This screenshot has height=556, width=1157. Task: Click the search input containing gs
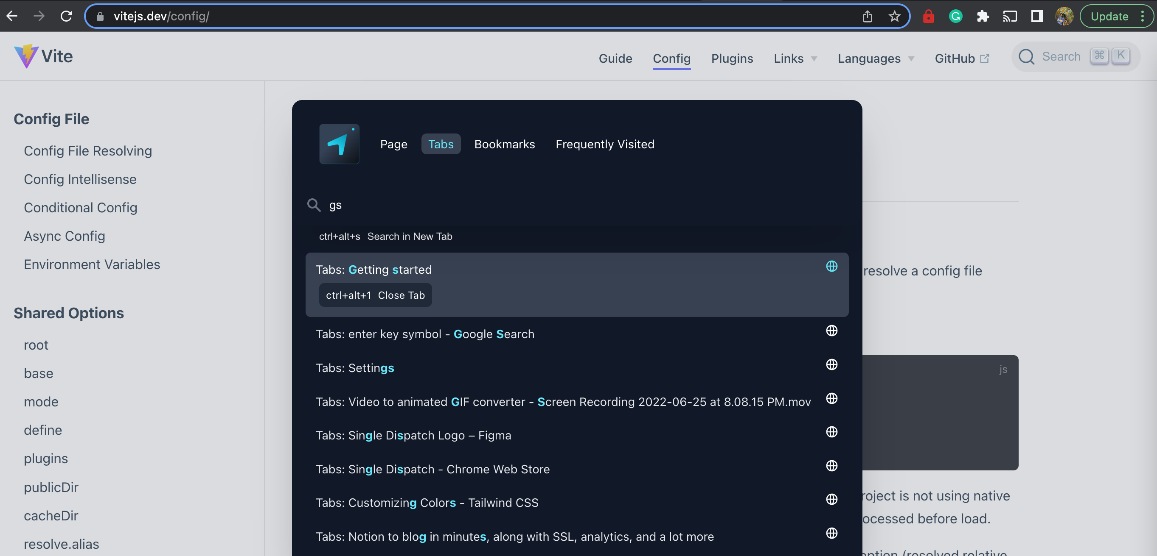point(577,205)
